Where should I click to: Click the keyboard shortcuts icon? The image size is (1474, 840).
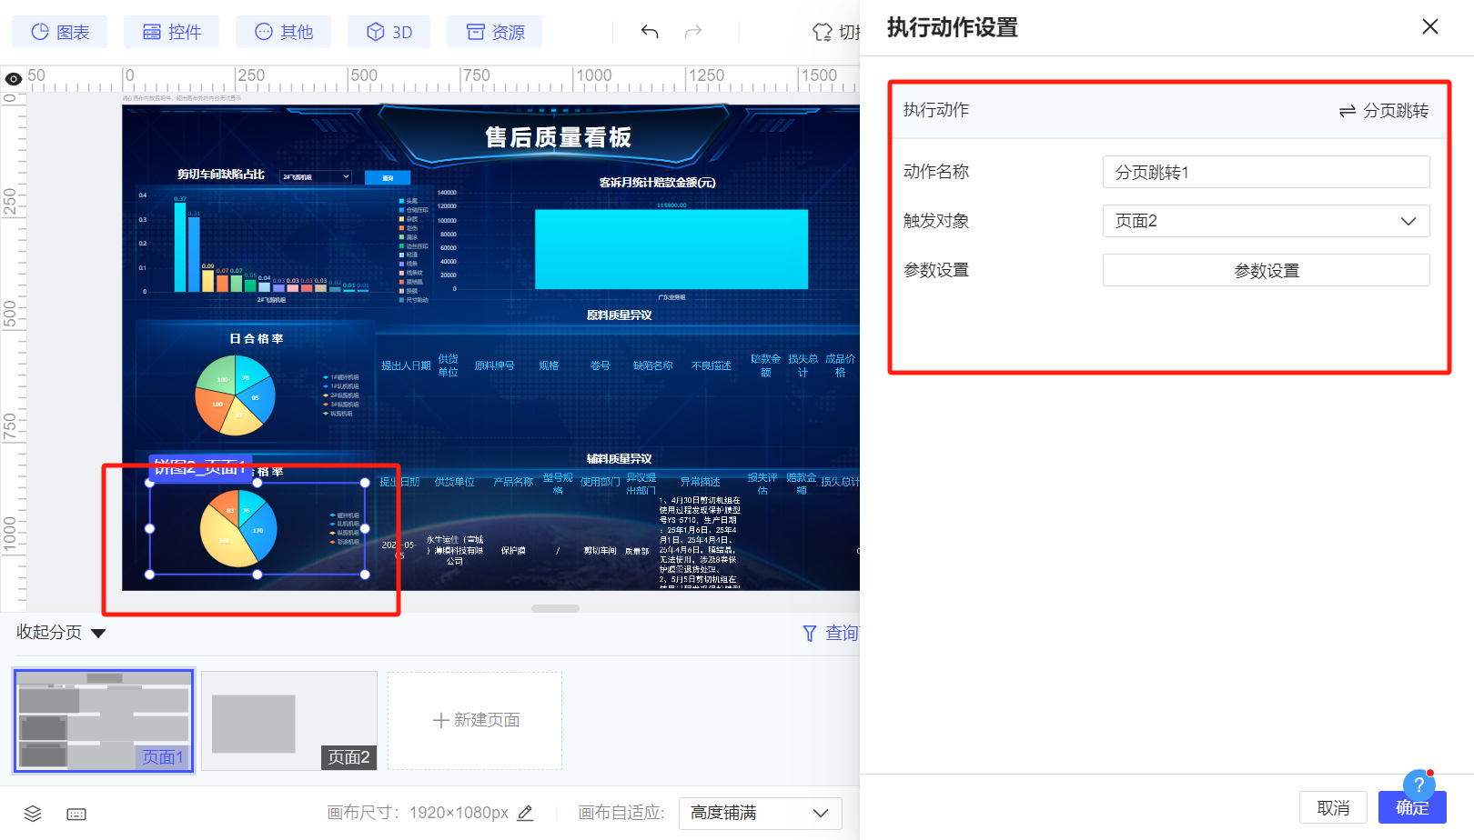point(76,814)
